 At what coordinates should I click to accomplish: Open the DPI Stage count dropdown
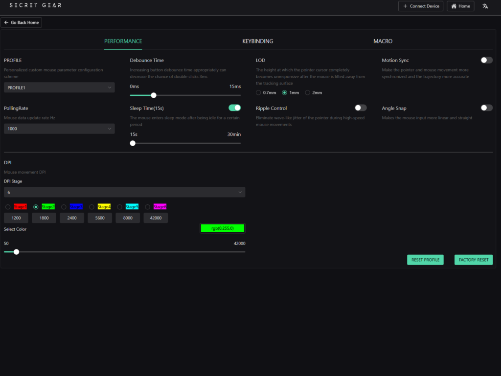click(124, 193)
